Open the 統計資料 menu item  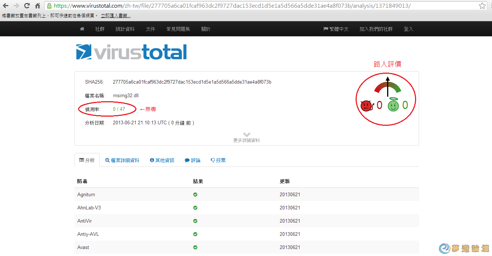[x=125, y=29]
